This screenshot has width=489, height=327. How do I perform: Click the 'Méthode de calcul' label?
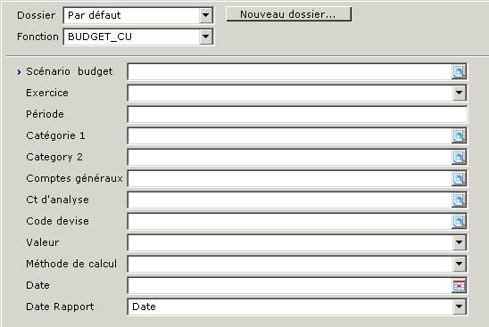tap(71, 264)
